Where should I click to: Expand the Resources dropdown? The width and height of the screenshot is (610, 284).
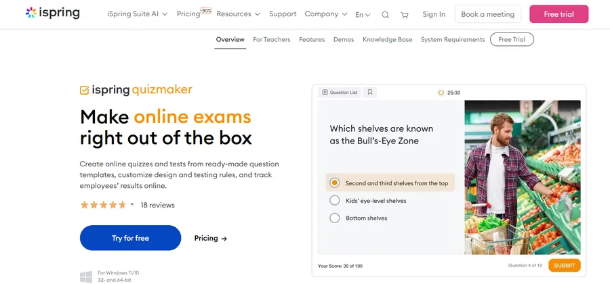pos(238,14)
